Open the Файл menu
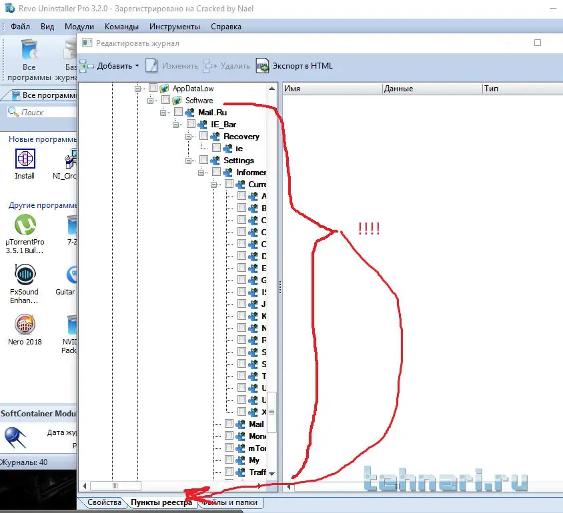This screenshot has width=563, height=513. pyautogui.click(x=20, y=27)
